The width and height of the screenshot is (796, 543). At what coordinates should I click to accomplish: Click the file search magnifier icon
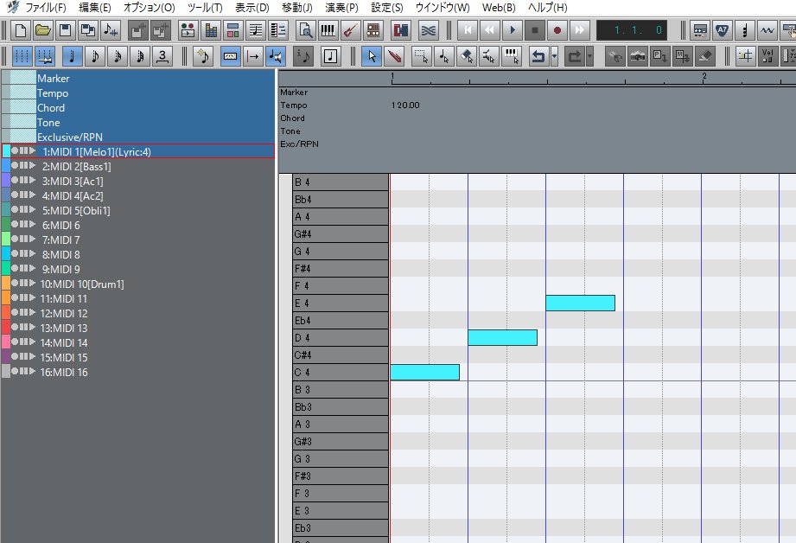(306, 30)
